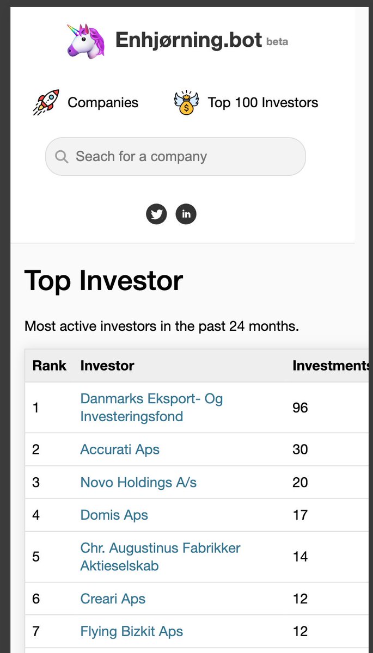The width and height of the screenshot is (373, 653).
Task: Click the Rank column header
Action: 49,366
